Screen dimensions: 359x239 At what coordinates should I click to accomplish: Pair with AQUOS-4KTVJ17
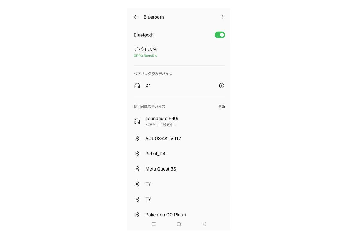tap(179, 138)
